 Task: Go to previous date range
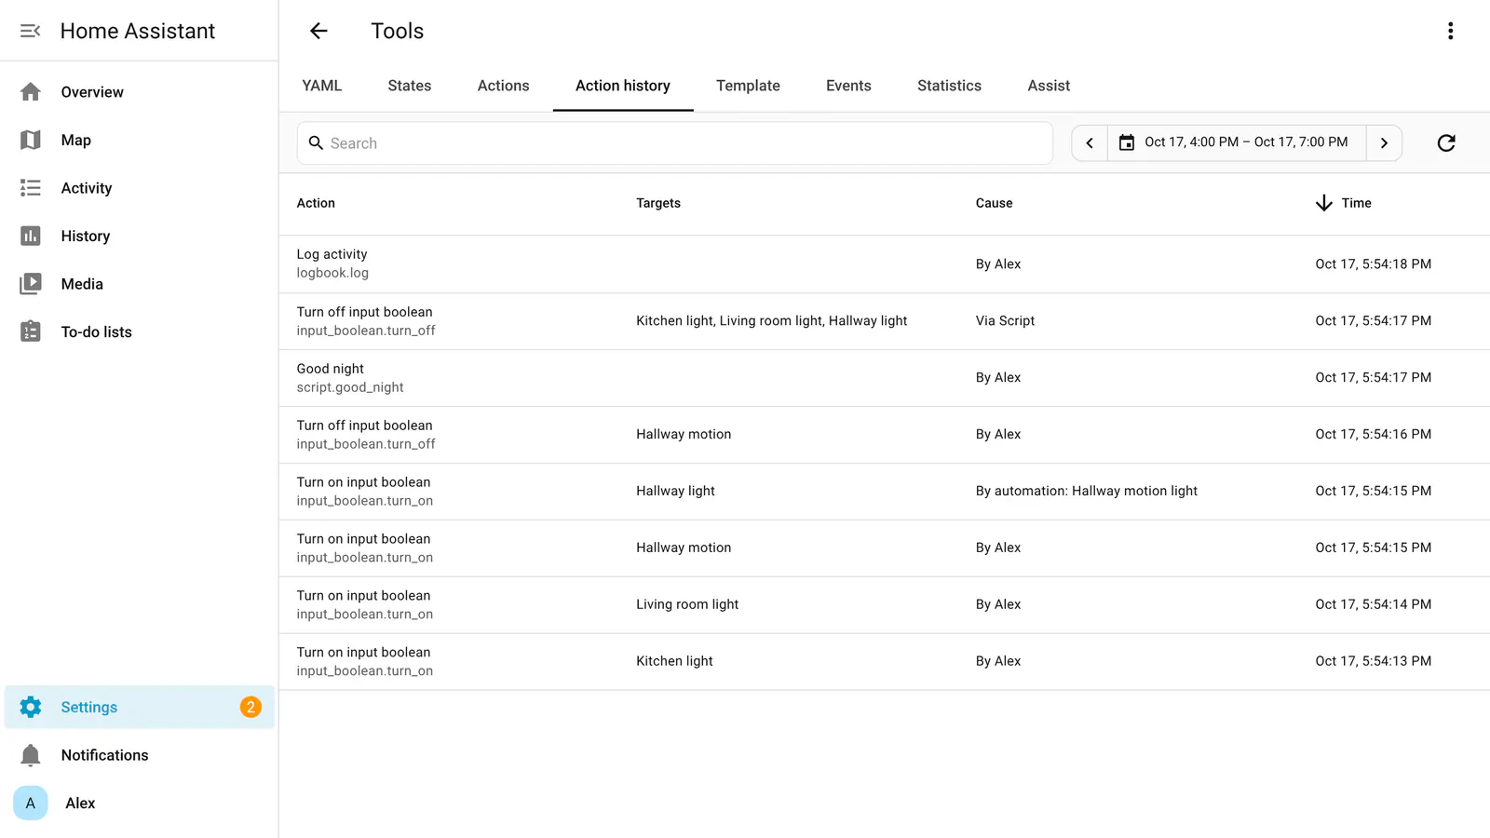coord(1090,143)
